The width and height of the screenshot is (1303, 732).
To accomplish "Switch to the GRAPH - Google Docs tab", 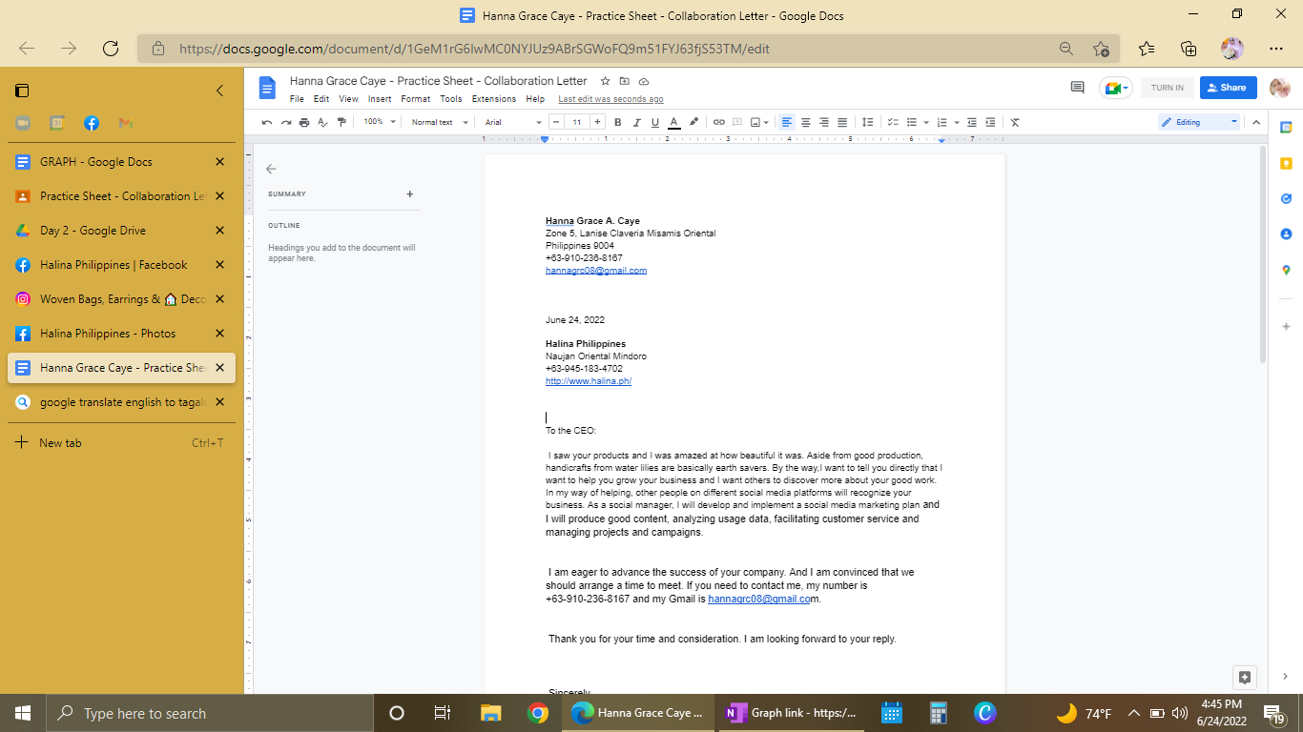I will click(96, 162).
